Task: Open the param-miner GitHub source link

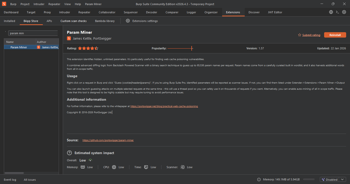Action: click(x=108, y=140)
